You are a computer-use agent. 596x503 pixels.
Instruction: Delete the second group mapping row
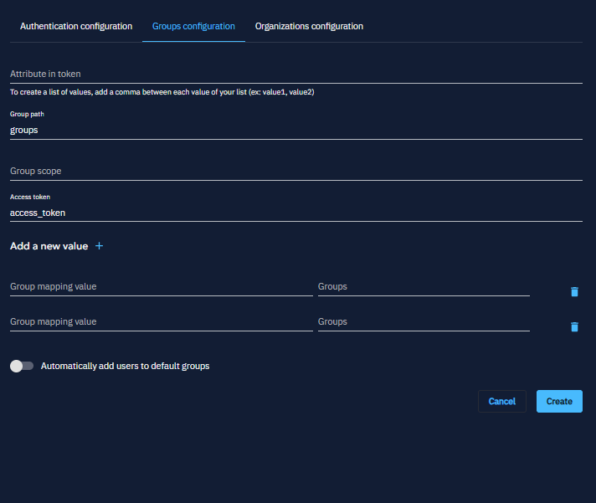574,327
